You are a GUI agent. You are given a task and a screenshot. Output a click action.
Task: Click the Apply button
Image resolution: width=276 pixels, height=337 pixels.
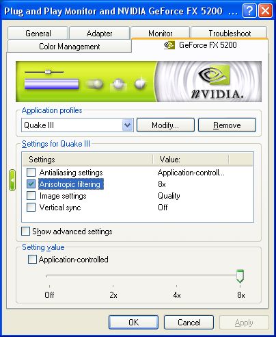(x=244, y=323)
